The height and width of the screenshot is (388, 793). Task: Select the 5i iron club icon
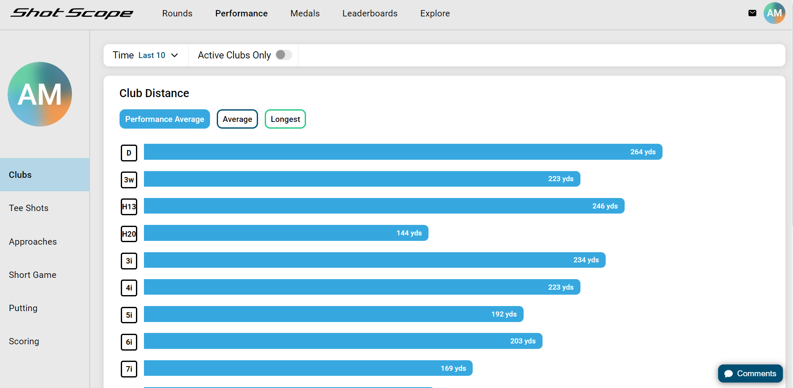pos(129,315)
